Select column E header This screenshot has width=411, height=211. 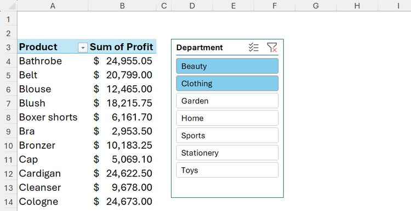(x=233, y=5)
